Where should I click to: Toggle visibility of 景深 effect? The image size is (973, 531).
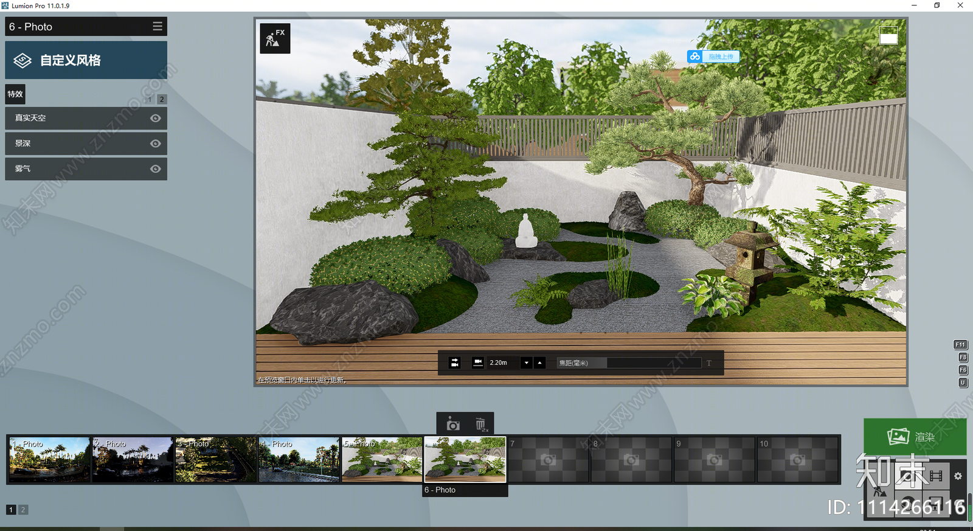pyautogui.click(x=156, y=144)
